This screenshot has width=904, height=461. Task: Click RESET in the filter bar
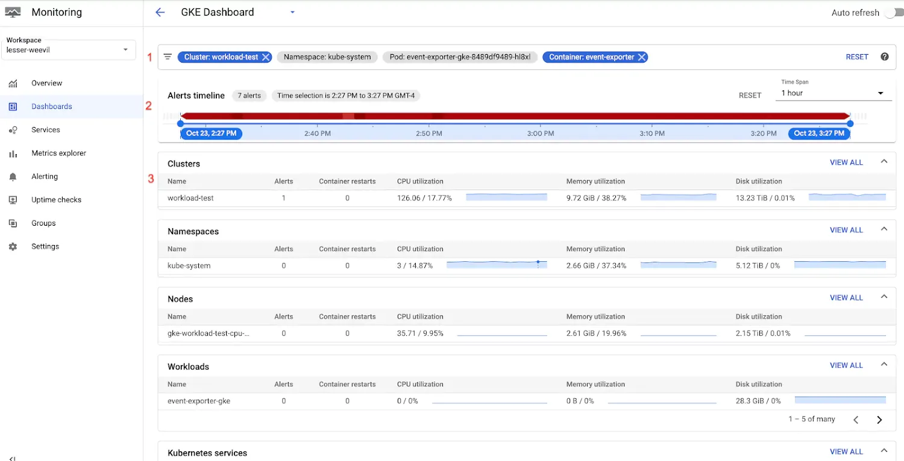(857, 57)
